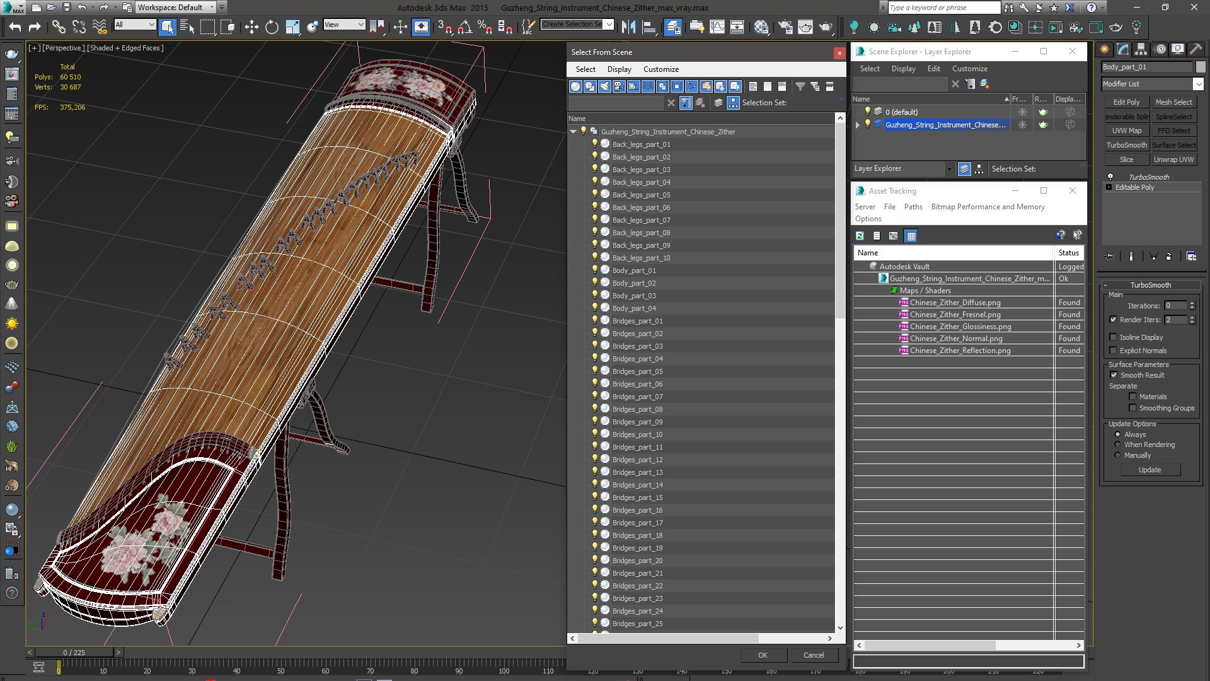Open the Utilities hammer panel tab
The height and width of the screenshot is (681, 1210).
[1196, 49]
